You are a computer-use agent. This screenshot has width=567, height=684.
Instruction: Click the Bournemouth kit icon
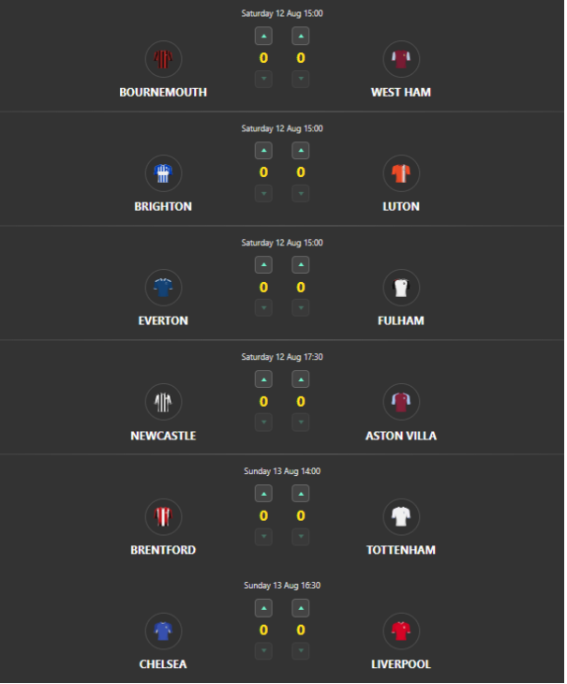[164, 59]
